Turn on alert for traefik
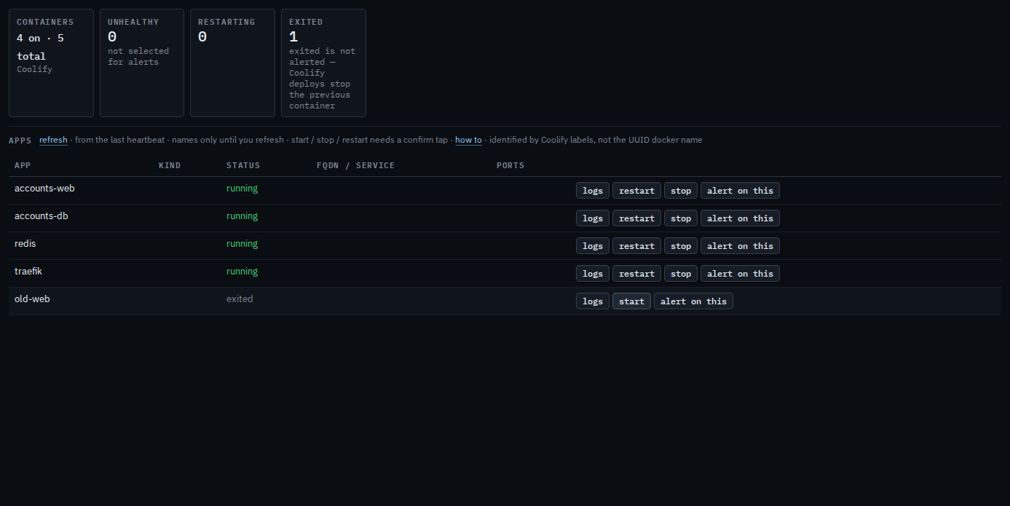The width and height of the screenshot is (1010, 506). (x=740, y=274)
